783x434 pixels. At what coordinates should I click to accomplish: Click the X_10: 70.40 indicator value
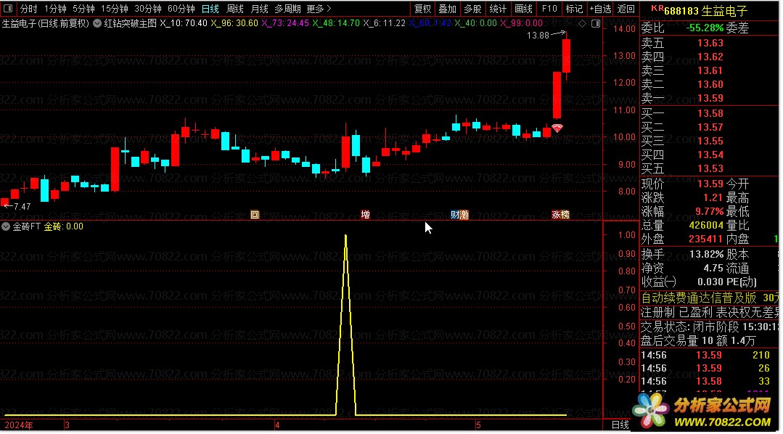point(184,23)
